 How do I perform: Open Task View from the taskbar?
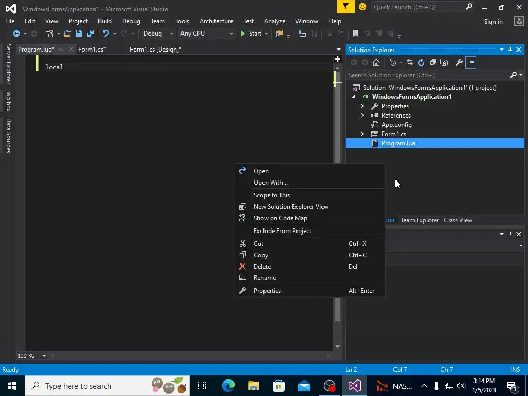pos(202,386)
